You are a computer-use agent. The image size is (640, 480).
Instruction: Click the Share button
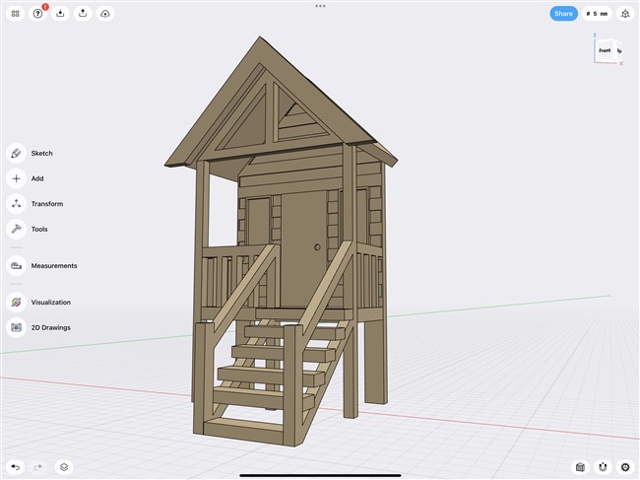563,14
